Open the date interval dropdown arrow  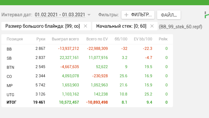click(x=89, y=15)
